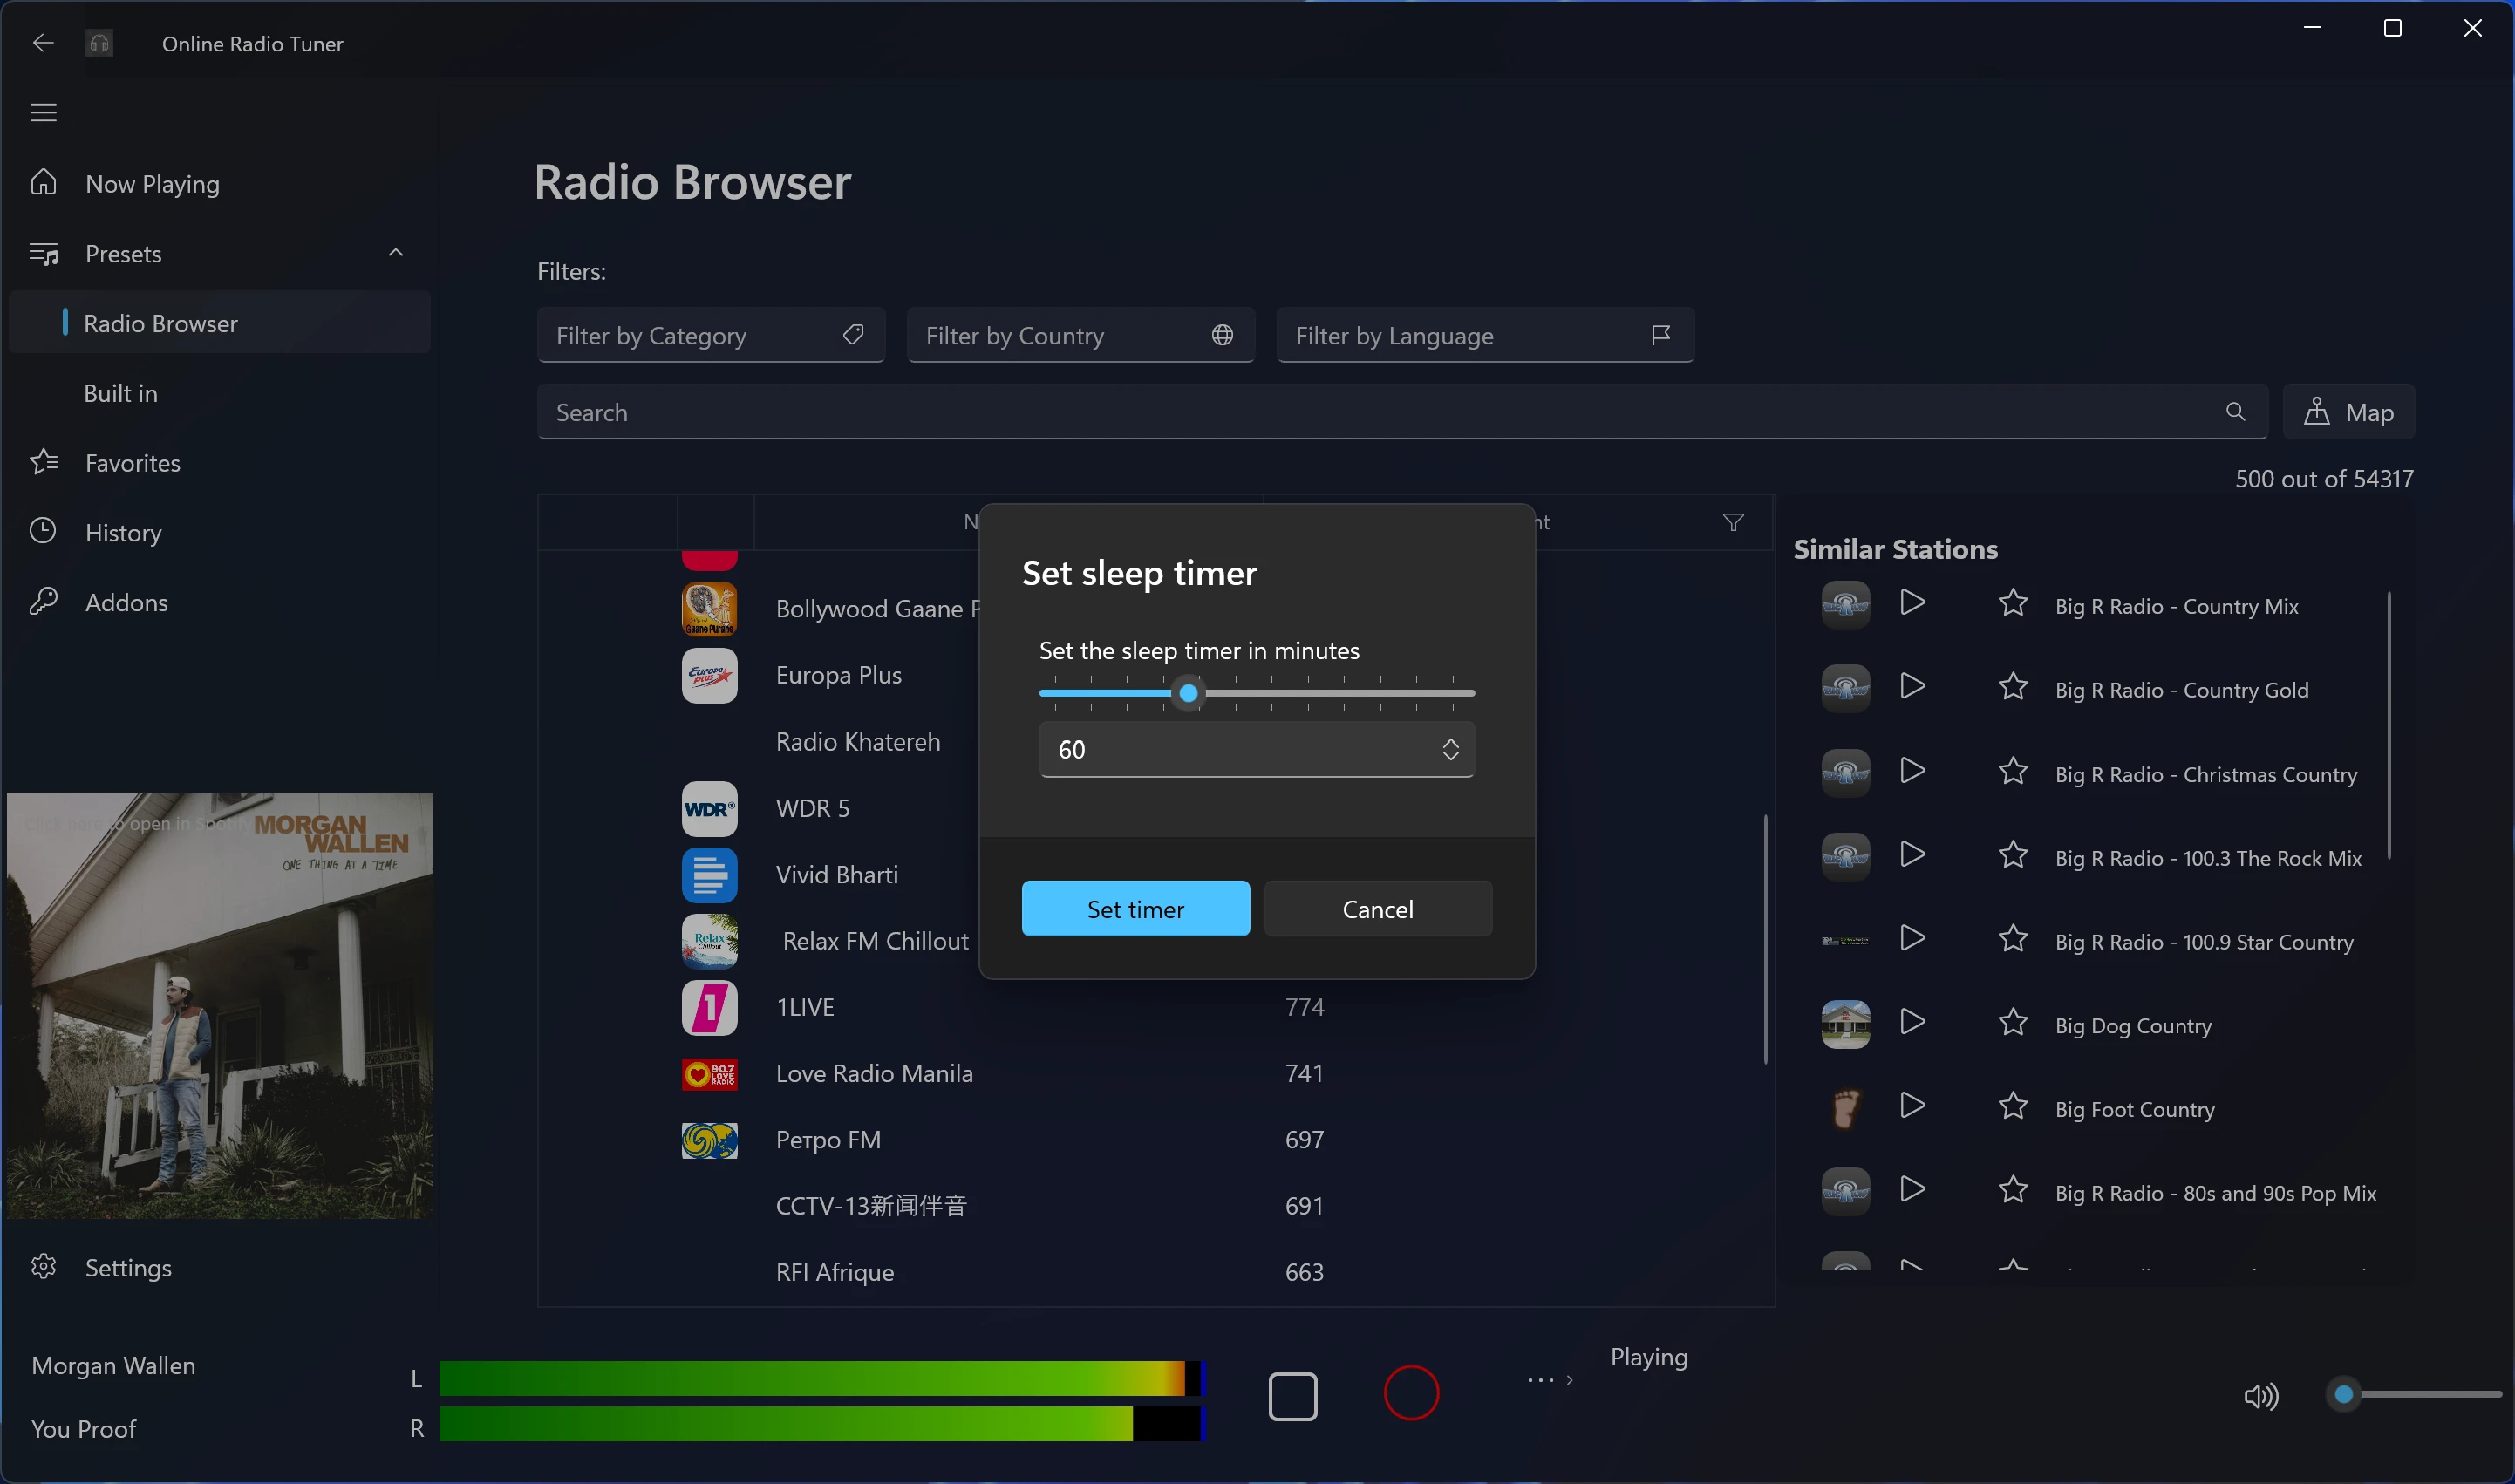Toggle the hamburger navigation menu
The width and height of the screenshot is (2515, 1484).
[43, 113]
